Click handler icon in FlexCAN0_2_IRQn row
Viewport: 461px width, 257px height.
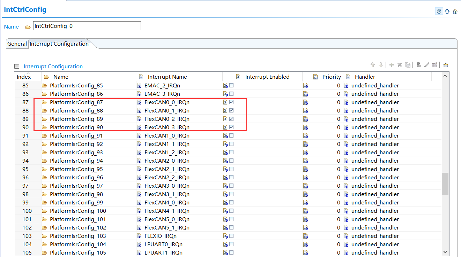point(346,119)
